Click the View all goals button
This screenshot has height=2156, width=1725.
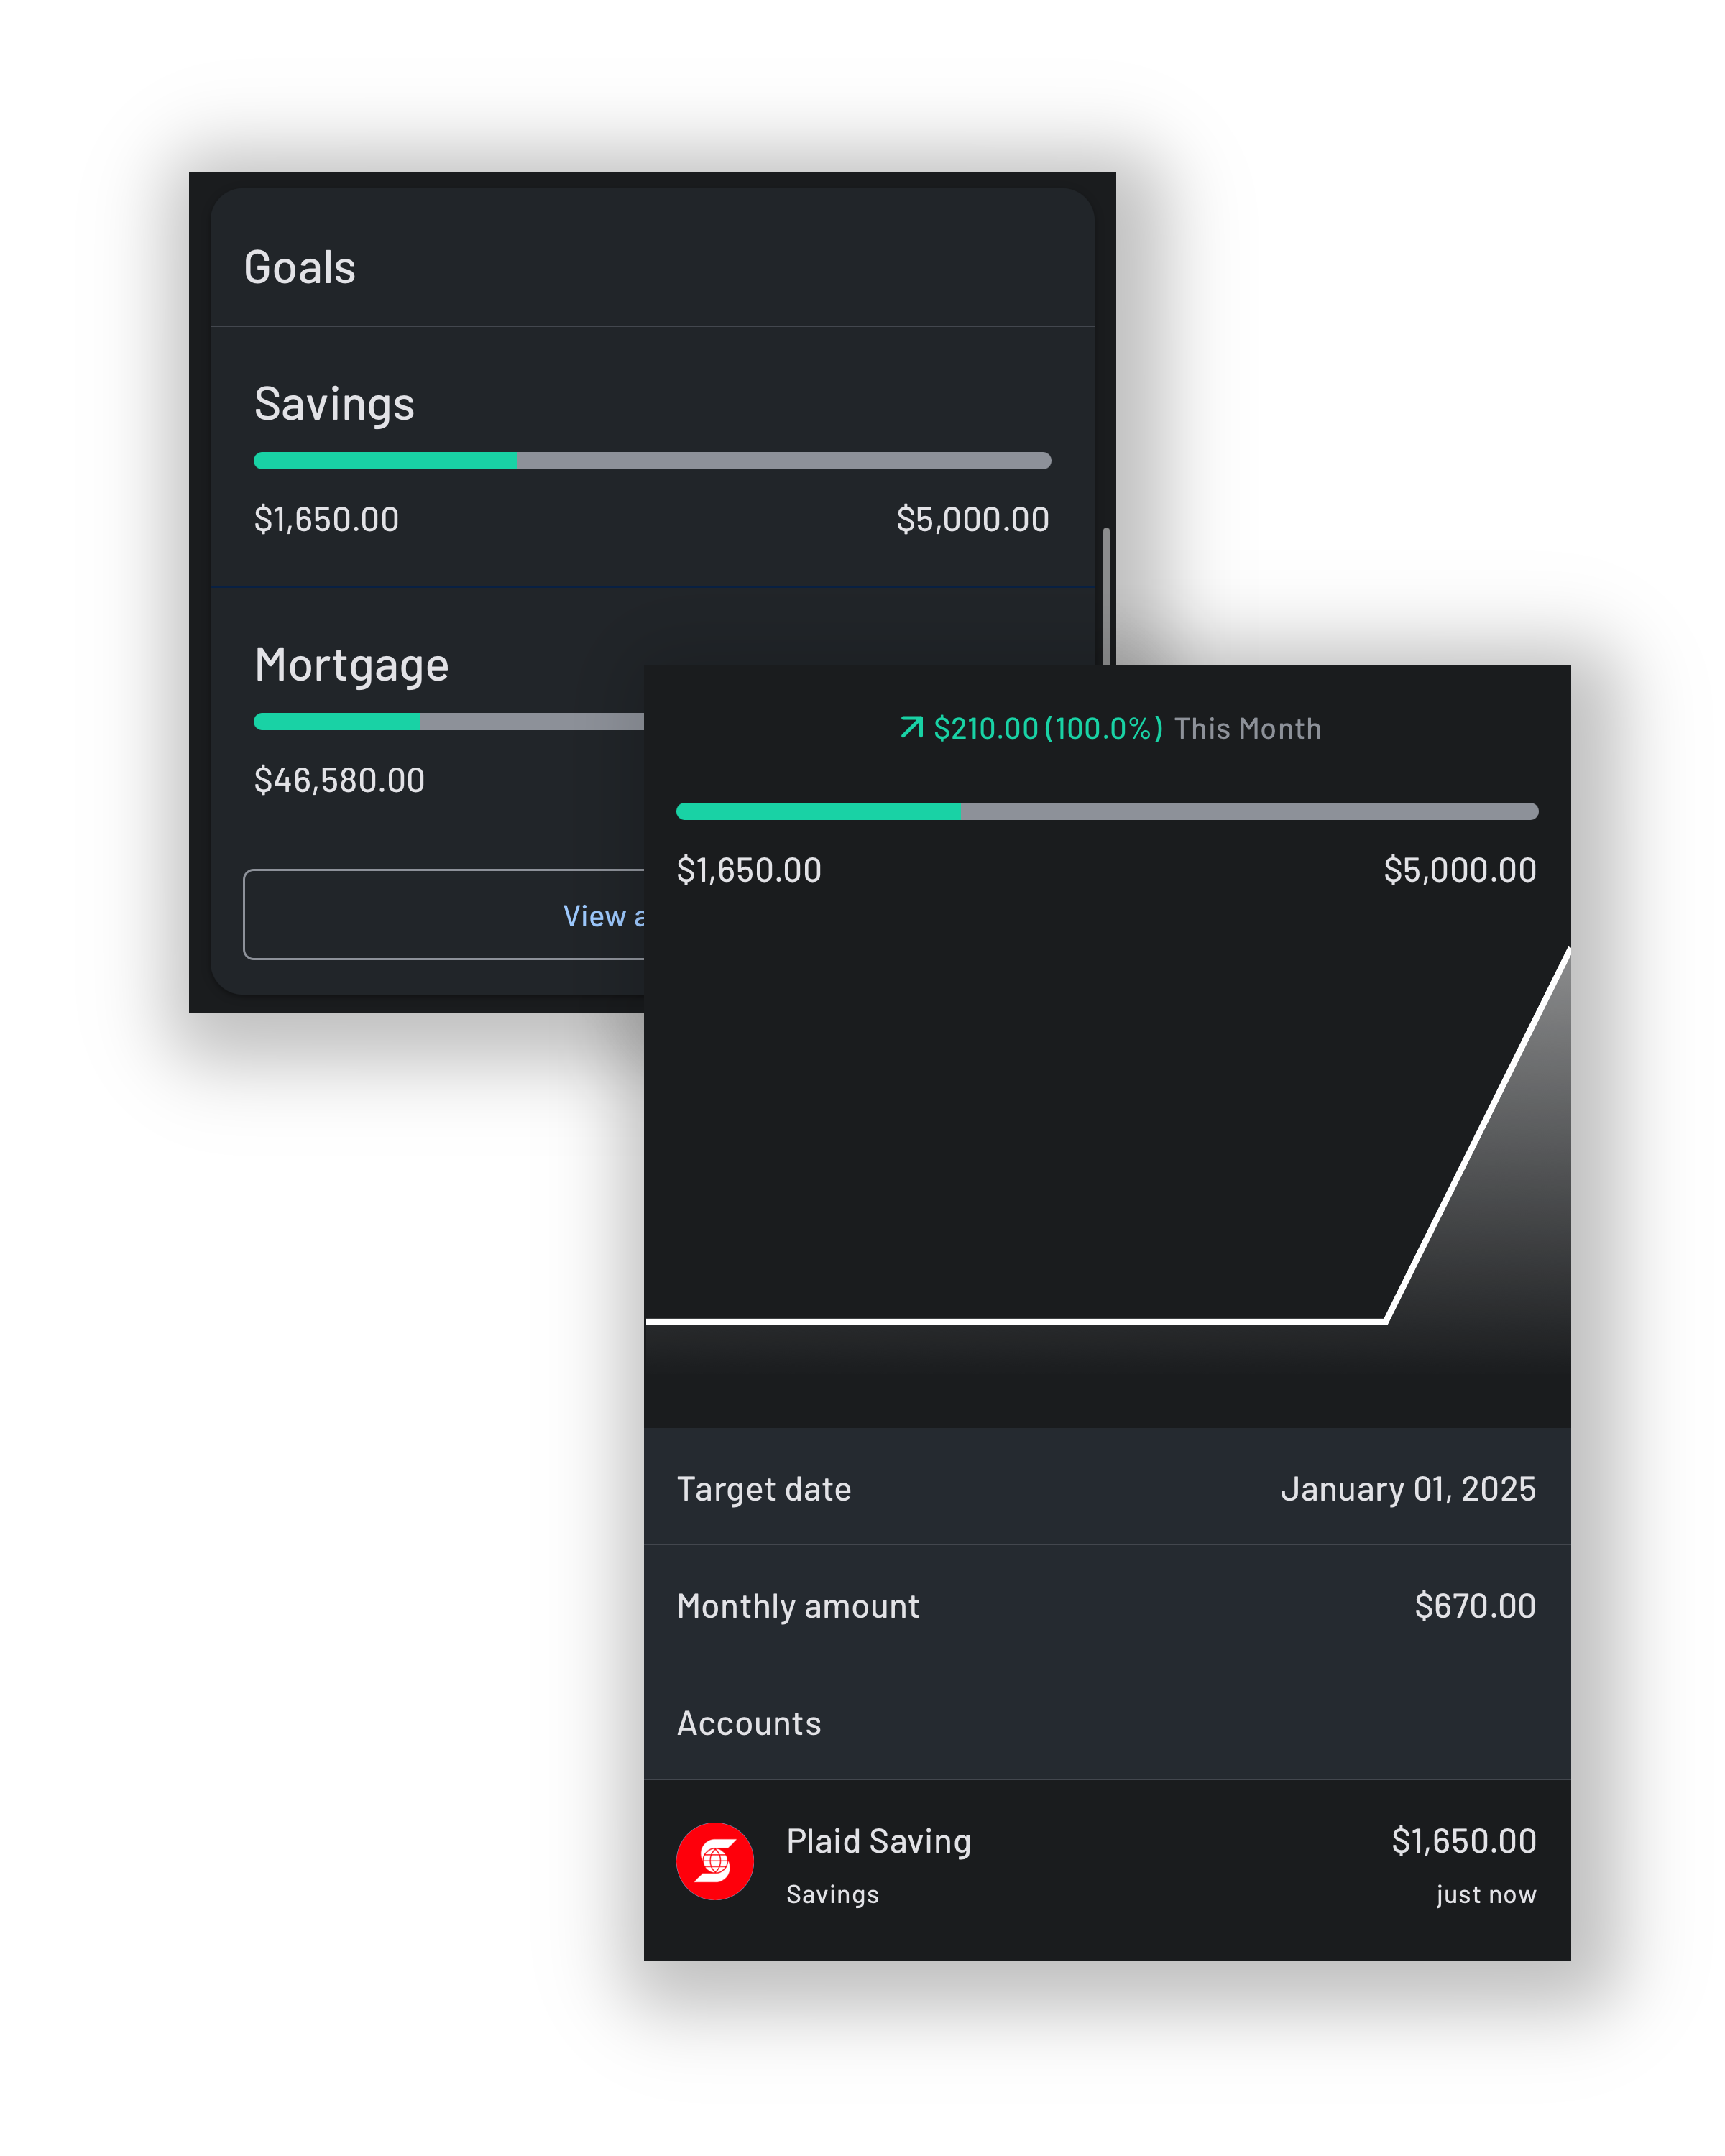coord(445,915)
